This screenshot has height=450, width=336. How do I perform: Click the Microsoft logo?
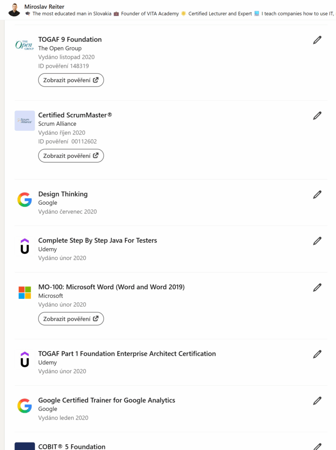pyautogui.click(x=25, y=293)
